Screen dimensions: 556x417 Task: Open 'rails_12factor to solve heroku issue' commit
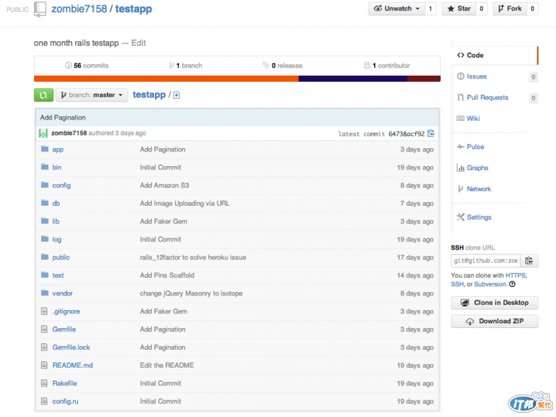pos(193,257)
